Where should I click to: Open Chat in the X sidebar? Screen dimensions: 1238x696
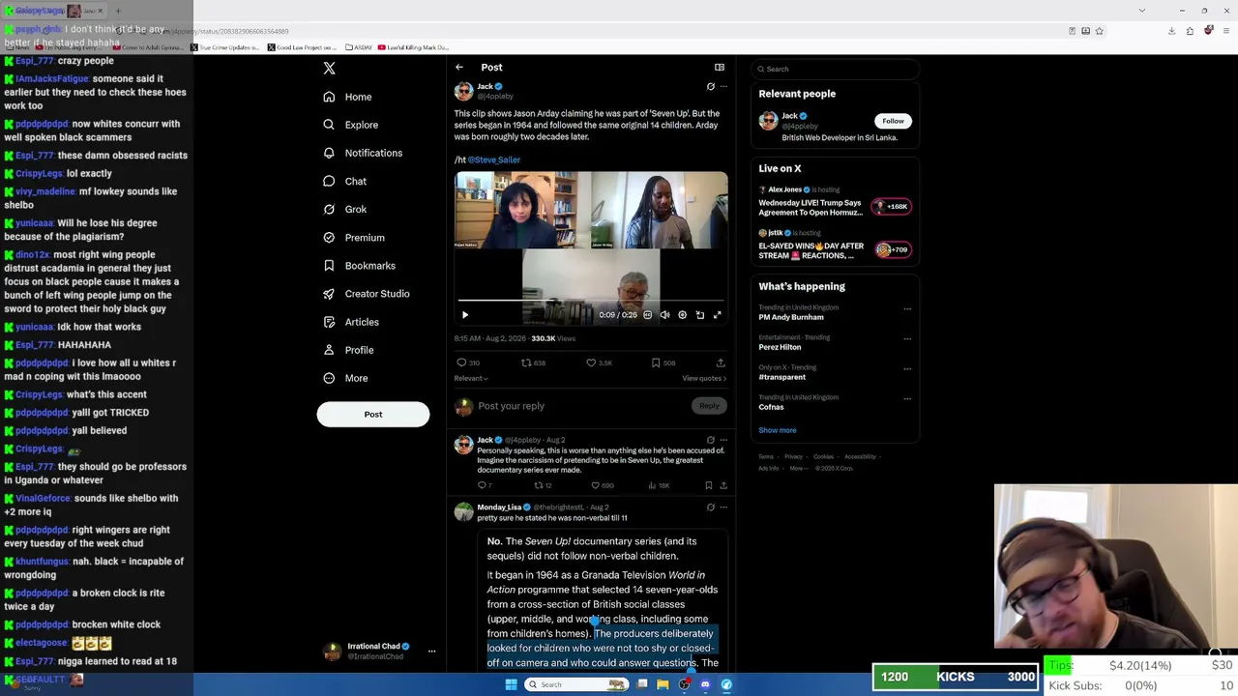(345, 181)
